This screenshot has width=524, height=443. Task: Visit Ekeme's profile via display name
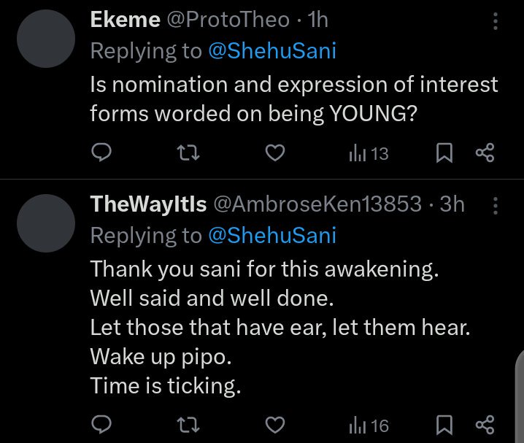point(125,20)
